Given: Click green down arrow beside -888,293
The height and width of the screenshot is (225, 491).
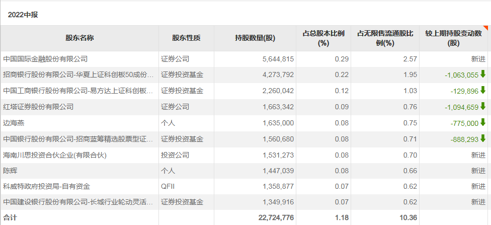Looking at the screenshot, I should pyautogui.click(x=483, y=138).
